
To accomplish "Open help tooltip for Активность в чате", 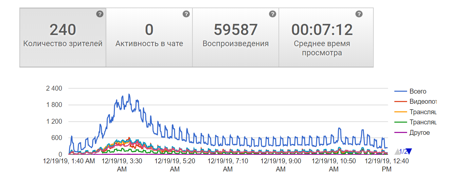I will pos(186,14).
